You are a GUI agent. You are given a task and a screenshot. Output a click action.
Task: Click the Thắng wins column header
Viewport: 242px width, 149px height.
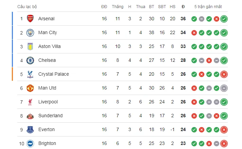tap(117, 6)
